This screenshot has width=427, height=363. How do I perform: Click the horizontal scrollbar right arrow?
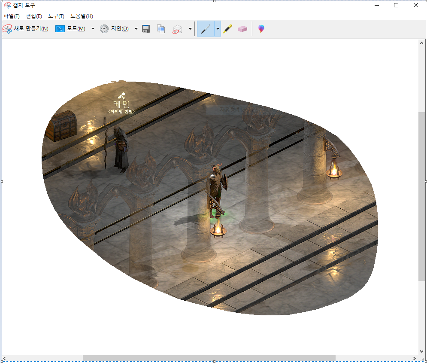coord(414,358)
